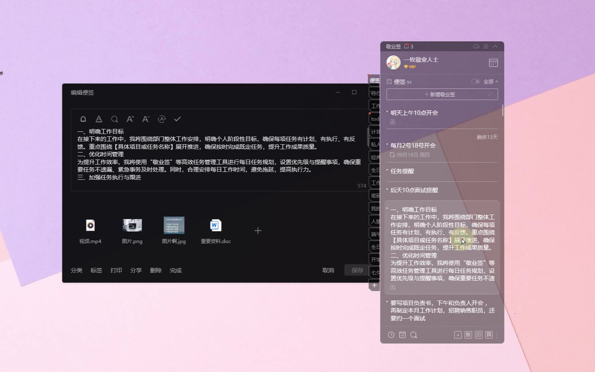Click the 印 icon at panel bottom
This screenshot has height=372, width=595.
pyautogui.click(x=479, y=335)
